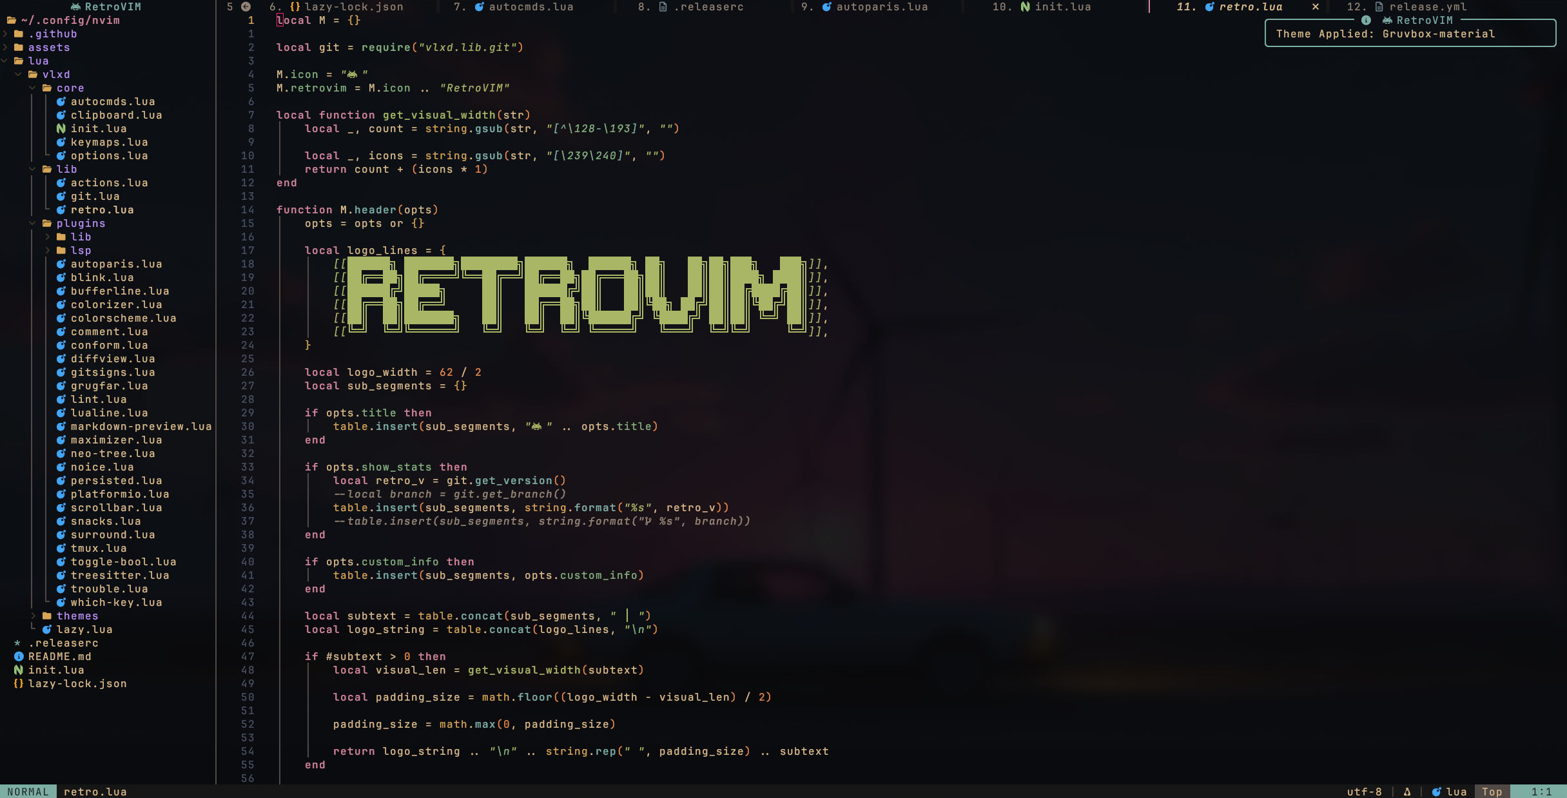The height and width of the screenshot is (798, 1567).
Task: Collapse the lua folder chevron
Action: pos(5,61)
